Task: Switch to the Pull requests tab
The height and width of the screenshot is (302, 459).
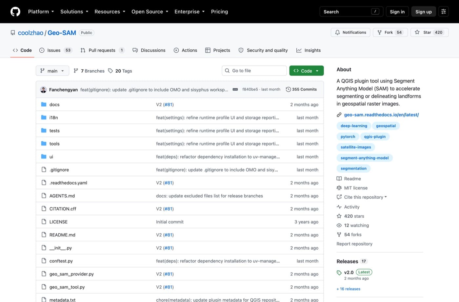Action: coord(102,50)
